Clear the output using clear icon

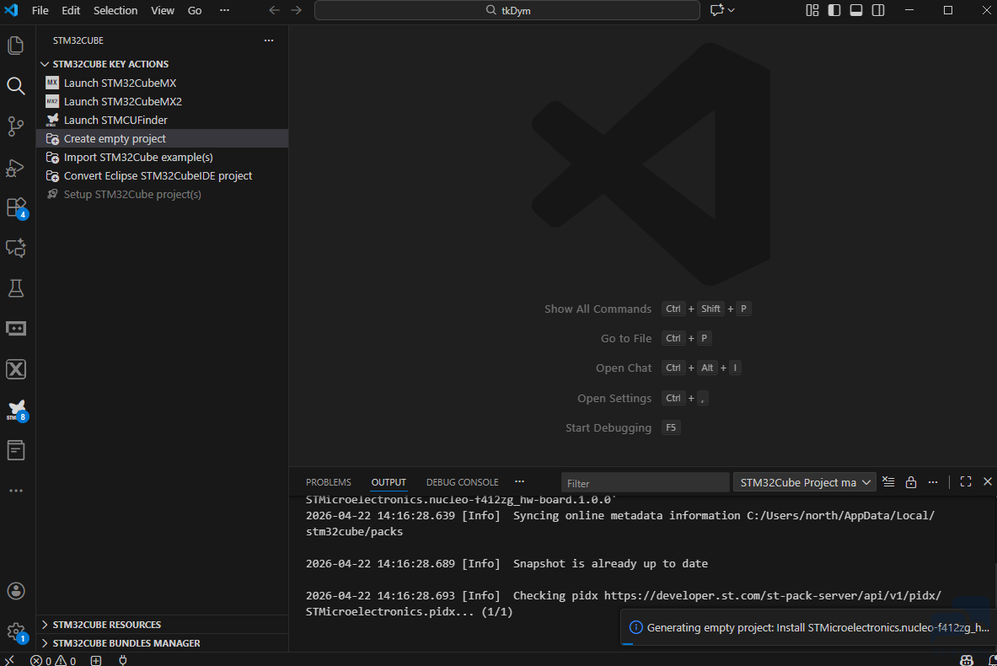point(888,482)
